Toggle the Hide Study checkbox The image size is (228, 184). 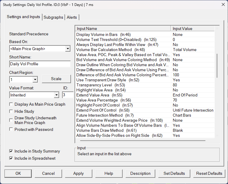coord(11,111)
